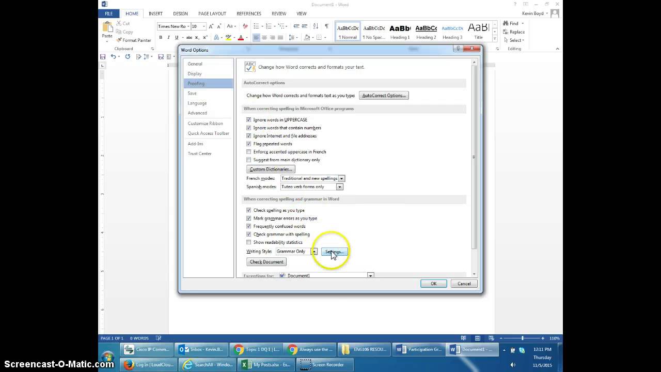Click the Web Layout view icon in the status bar
Screen dimensions: 661x372
click(492, 338)
